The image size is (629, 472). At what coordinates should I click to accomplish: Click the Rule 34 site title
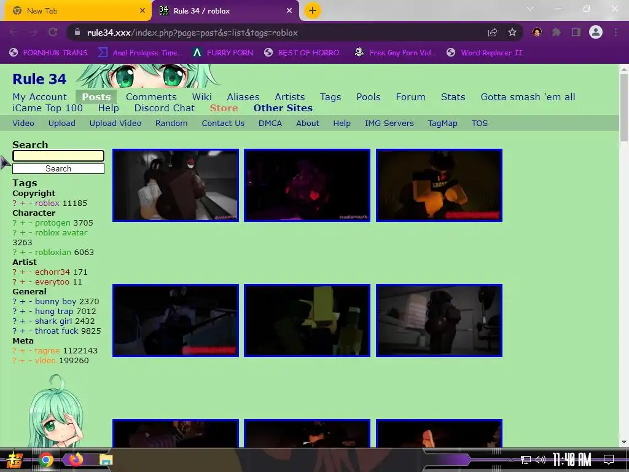tap(39, 79)
